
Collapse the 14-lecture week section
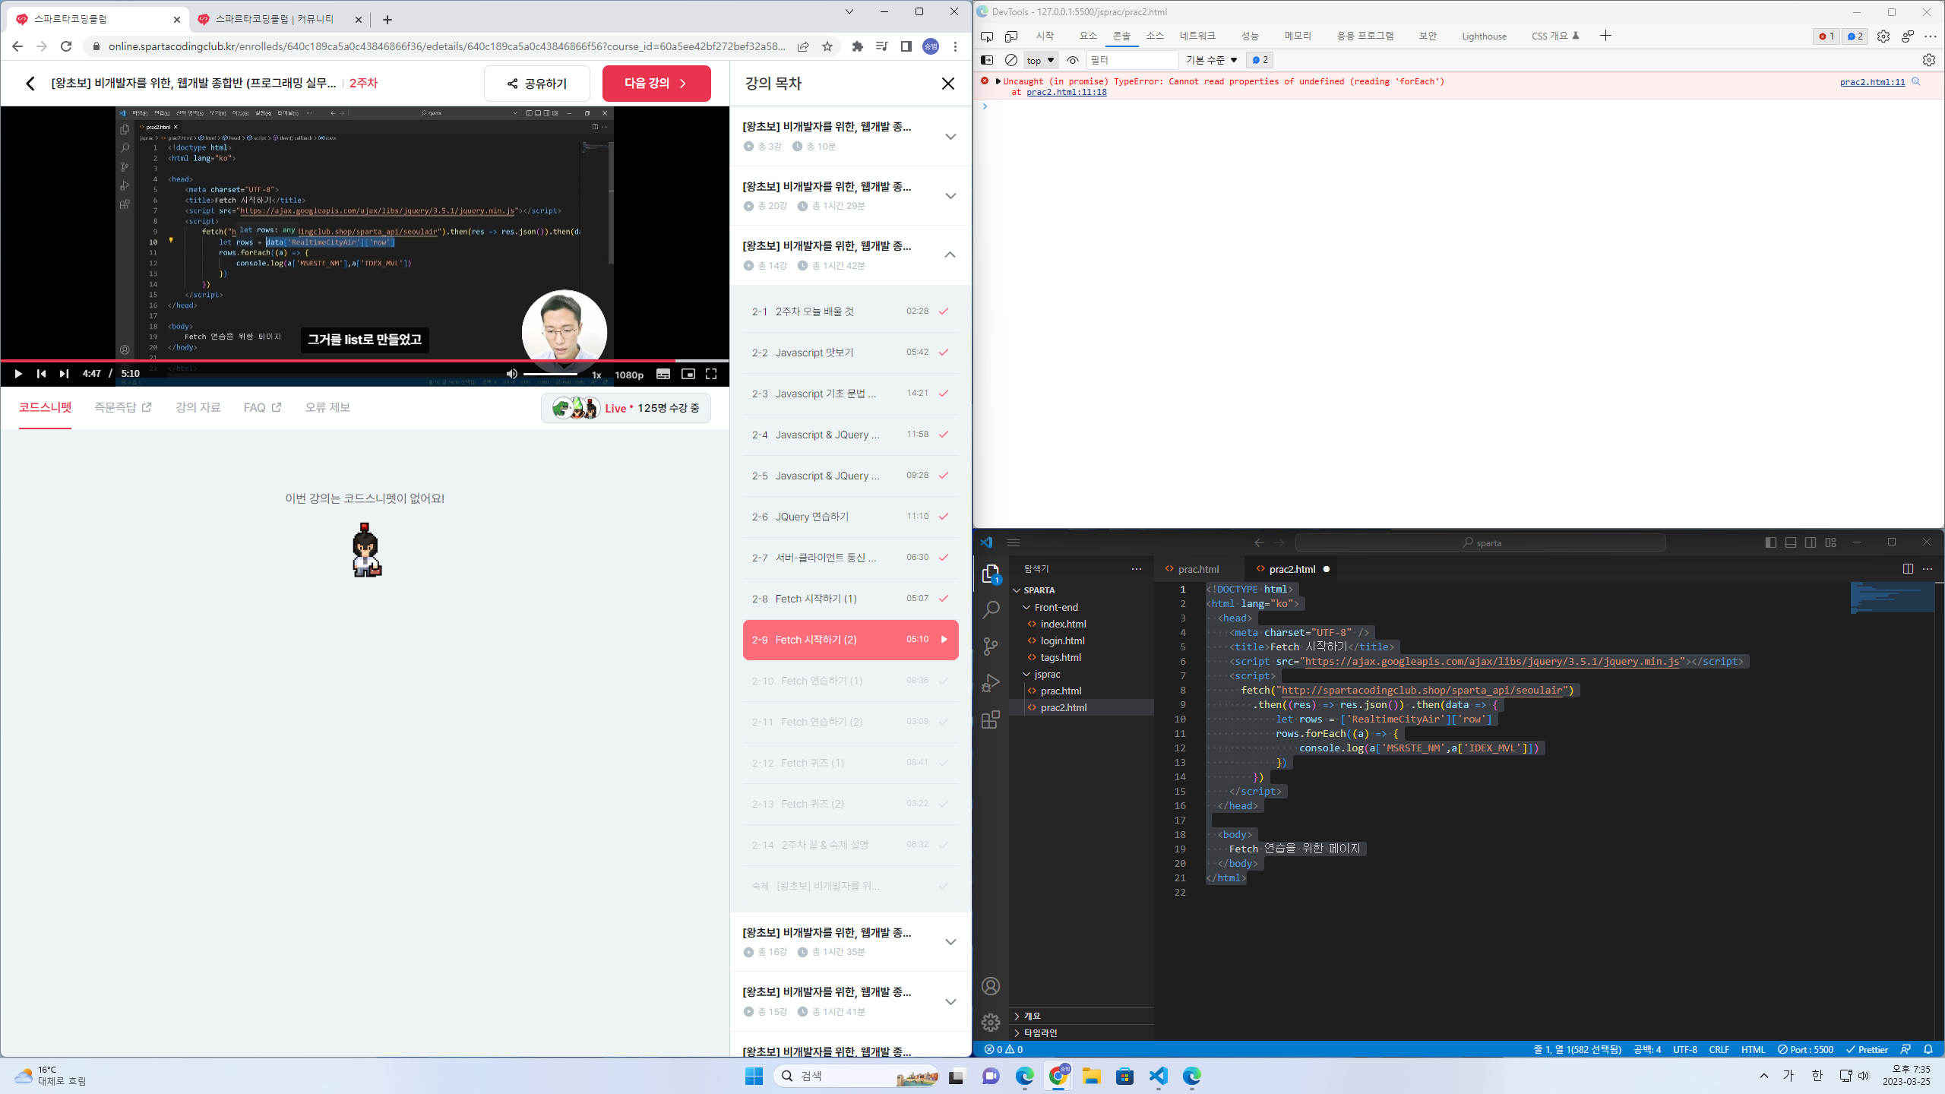950,255
